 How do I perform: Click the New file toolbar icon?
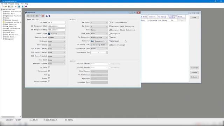[2, 7]
